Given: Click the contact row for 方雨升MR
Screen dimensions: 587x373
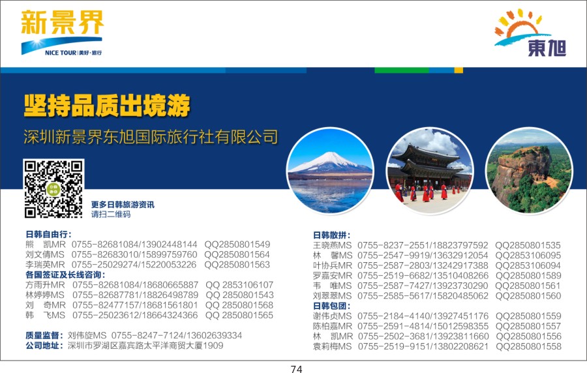Looking at the screenshot, I should point(149,285).
